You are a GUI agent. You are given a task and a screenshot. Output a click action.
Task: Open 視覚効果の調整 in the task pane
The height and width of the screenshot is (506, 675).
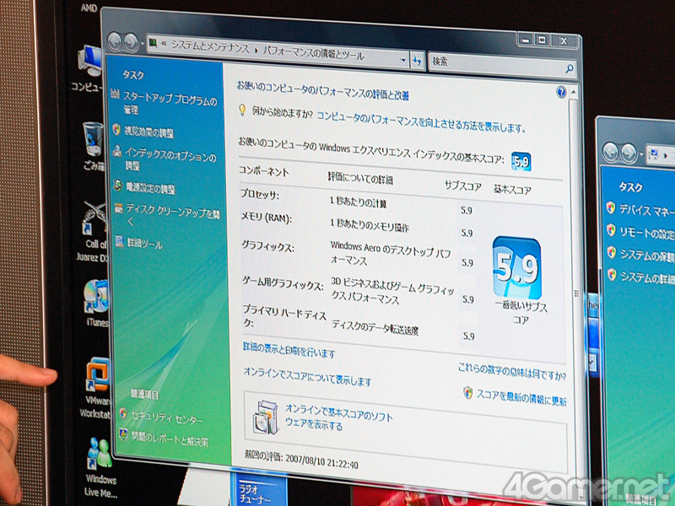click(x=148, y=132)
